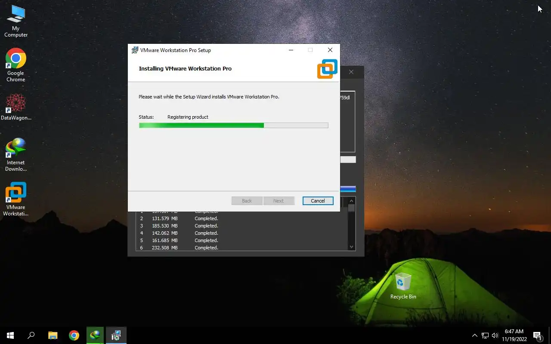The width and height of the screenshot is (551, 344).
Task: Click the blue progress bar in download window
Action: click(x=348, y=189)
